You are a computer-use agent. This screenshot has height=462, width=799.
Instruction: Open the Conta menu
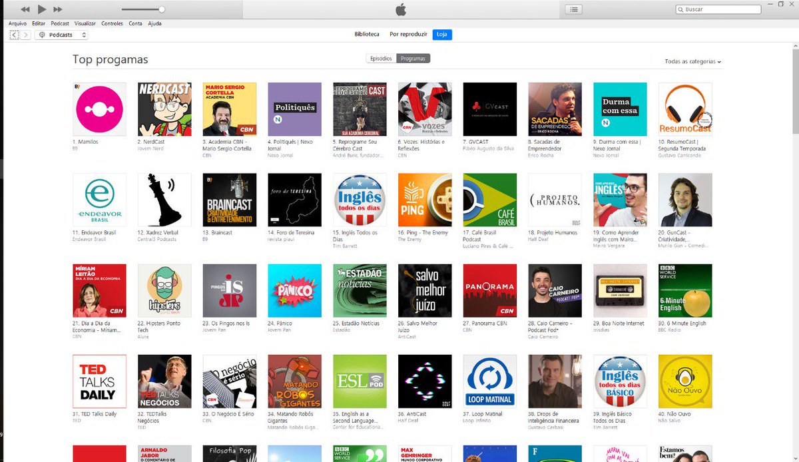pyautogui.click(x=135, y=23)
